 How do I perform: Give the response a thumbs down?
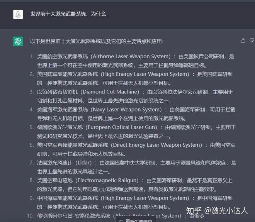click(252, 41)
